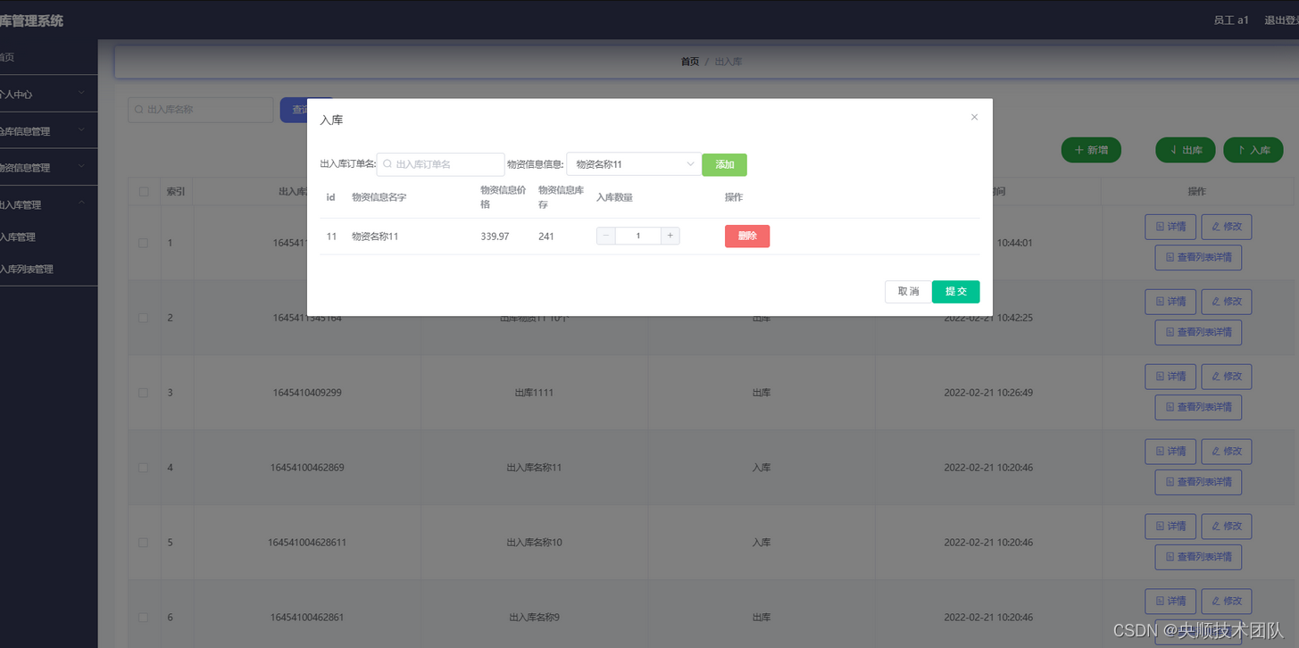Click 取消 to cancel the dialog
Image resolution: width=1299 pixels, height=648 pixels.
click(x=908, y=292)
